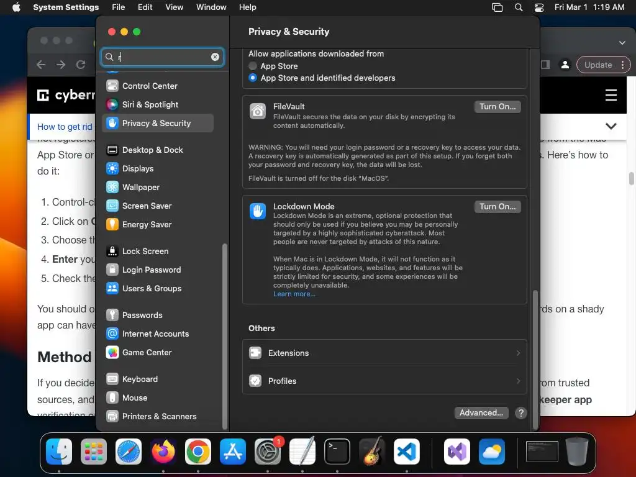Open Energy Saver lightbulb icon
The width and height of the screenshot is (636, 477).
pyautogui.click(x=112, y=224)
